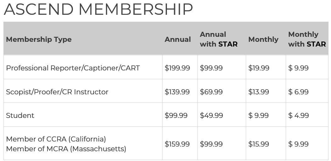The width and height of the screenshot is (331, 161).
Task: Click the Student membership row label
Action: 20,116
